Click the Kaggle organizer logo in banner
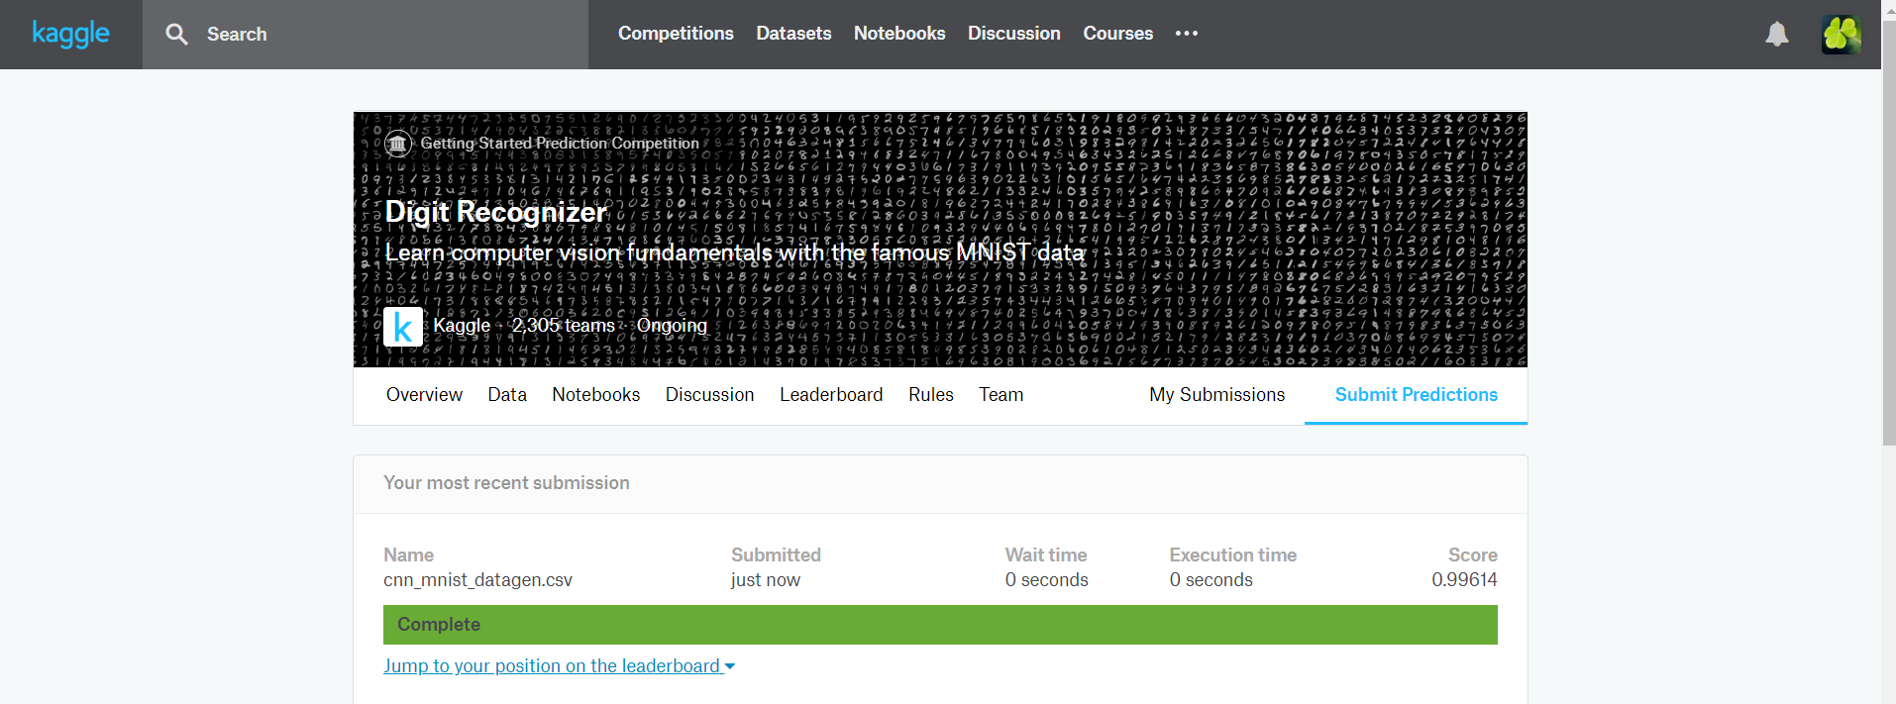1896x704 pixels. pyautogui.click(x=403, y=327)
